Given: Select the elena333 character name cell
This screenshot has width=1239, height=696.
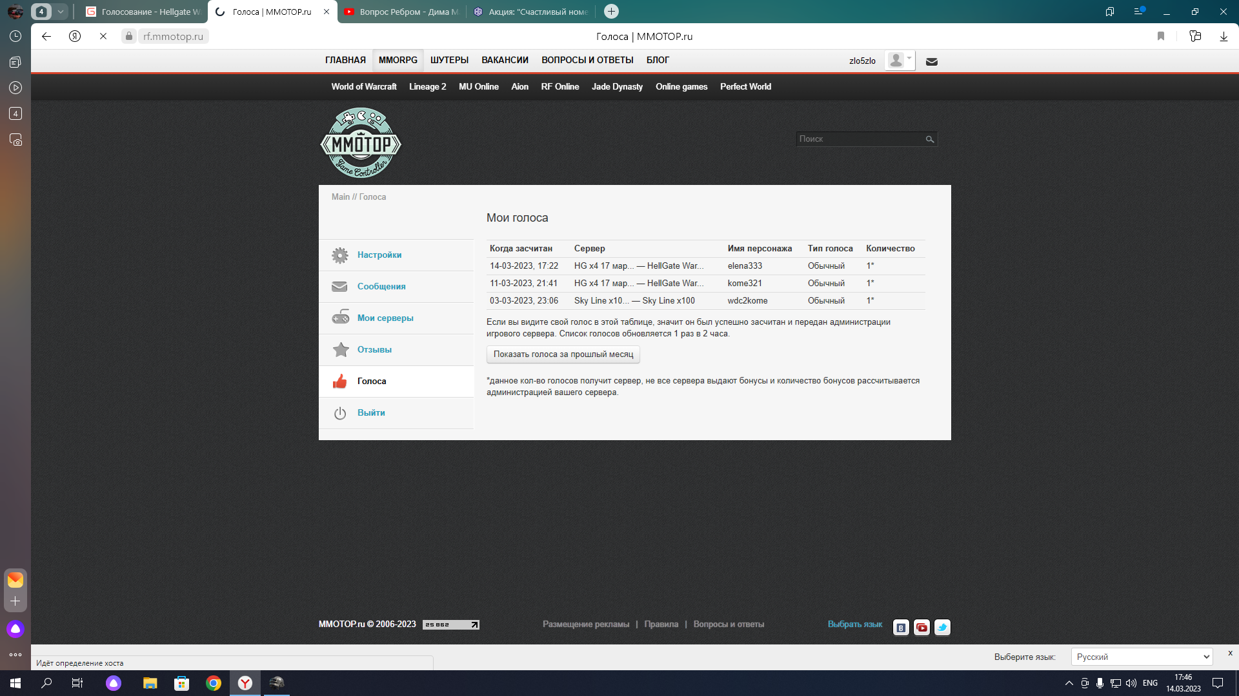Looking at the screenshot, I should pyautogui.click(x=745, y=266).
